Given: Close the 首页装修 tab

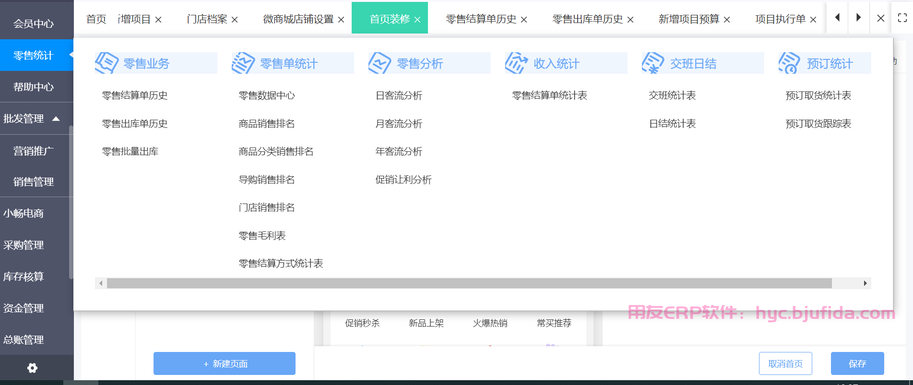Looking at the screenshot, I should (417, 20).
